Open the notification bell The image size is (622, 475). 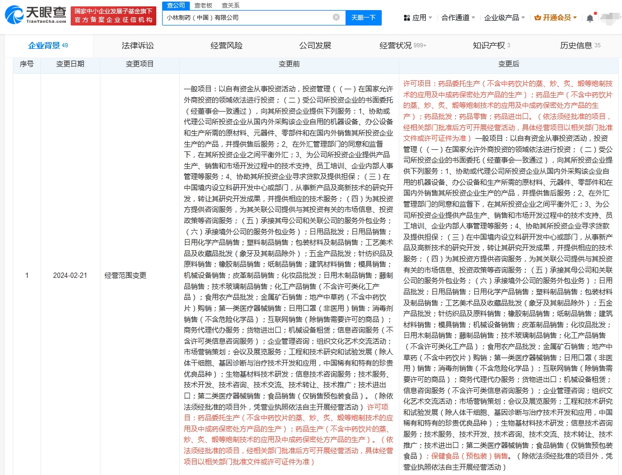coord(590,18)
